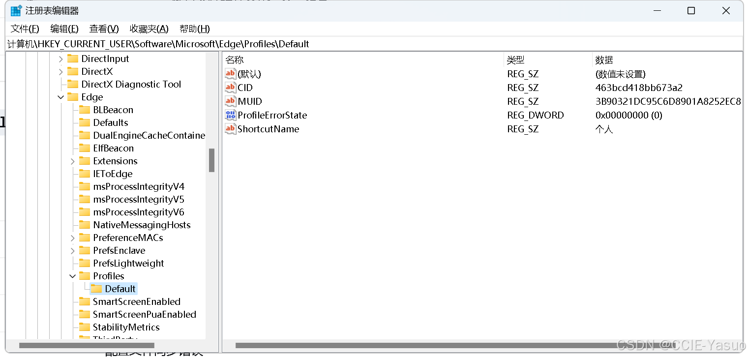This screenshot has width=748, height=358.
Task: Select the DirectX key label
Action: pos(97,71)
